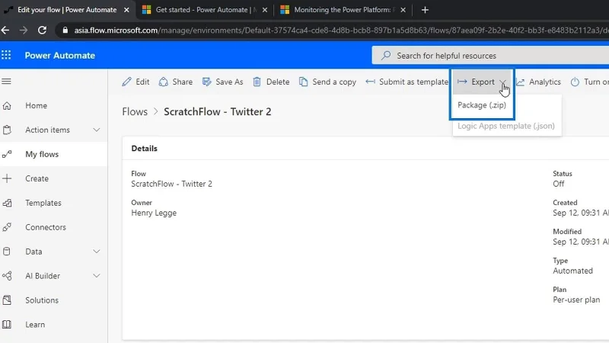This screenshot has height=343, width=609.
Task: Open a new browser tab
Action: 425,10
